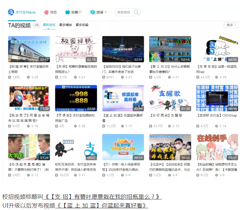Viewport: 249px width, 210px height.
Task: Click clock icon beside date 3-11
Action: tap(75, 175)
